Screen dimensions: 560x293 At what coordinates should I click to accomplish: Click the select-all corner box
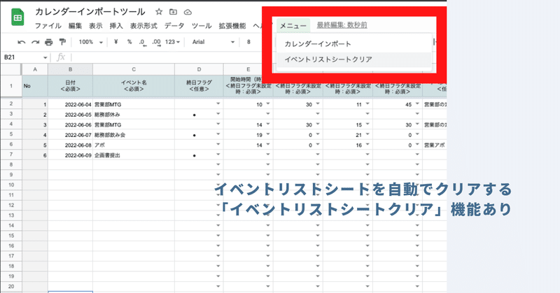(x=11, y=69)
